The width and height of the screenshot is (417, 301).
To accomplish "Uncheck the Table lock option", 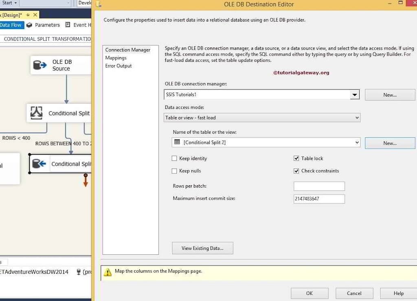I will (x=296, y=158).
